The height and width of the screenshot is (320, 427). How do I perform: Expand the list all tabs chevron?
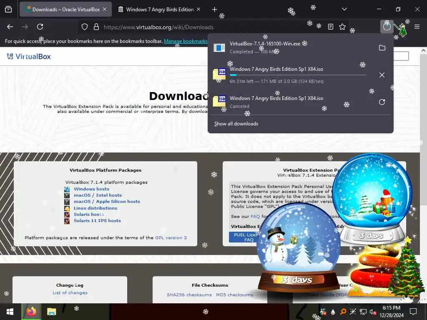pos(344,9)
